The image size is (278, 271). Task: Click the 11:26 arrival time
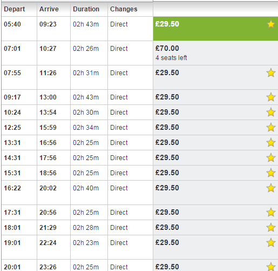[48, 73]
